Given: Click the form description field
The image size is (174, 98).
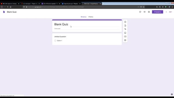Looking at the screenshot, I should 87,29.
